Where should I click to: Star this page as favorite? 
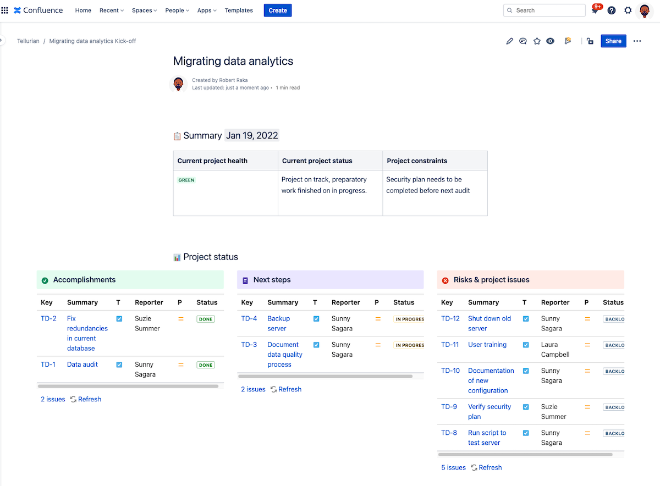click(537, 41)
